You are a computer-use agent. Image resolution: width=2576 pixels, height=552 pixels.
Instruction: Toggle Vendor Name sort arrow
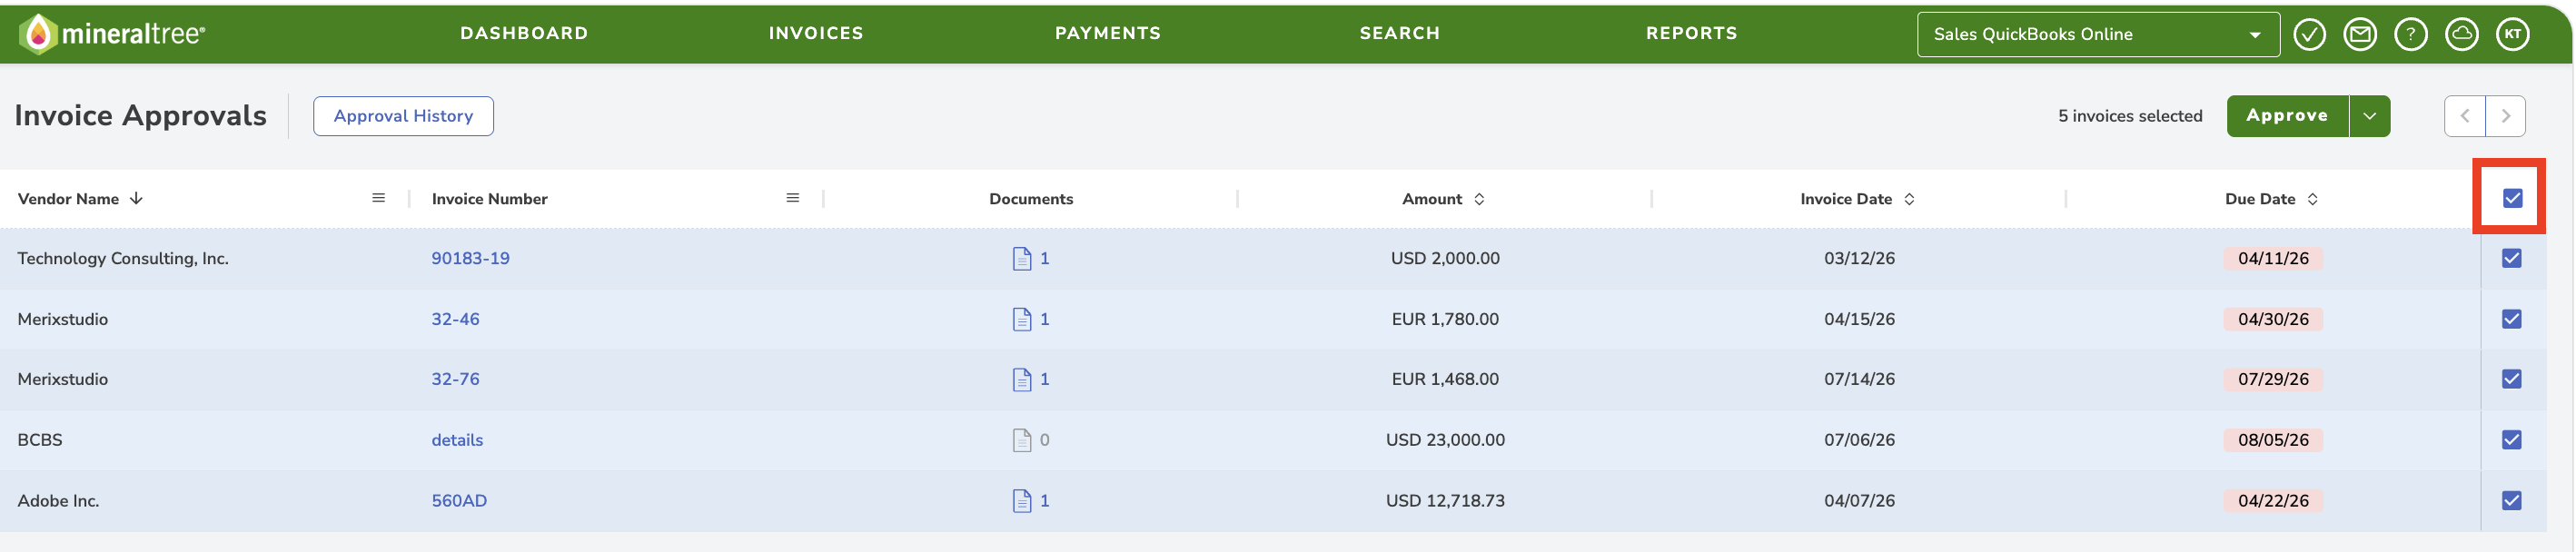coord(136,199)
